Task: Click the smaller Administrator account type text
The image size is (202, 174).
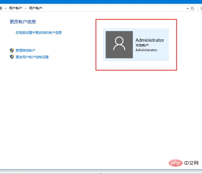Action: coord(146,50)
